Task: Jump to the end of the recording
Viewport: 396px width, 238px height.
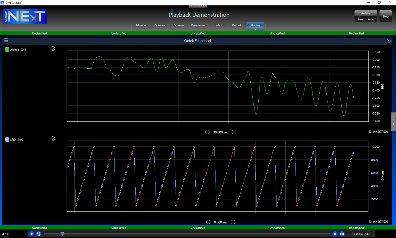Action: point(342,234)
